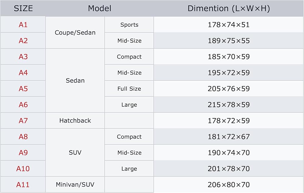The width and height of the screenshot is (304, 193).
Task: Select the Hatchback model cell
Action: tap(75, 120)
